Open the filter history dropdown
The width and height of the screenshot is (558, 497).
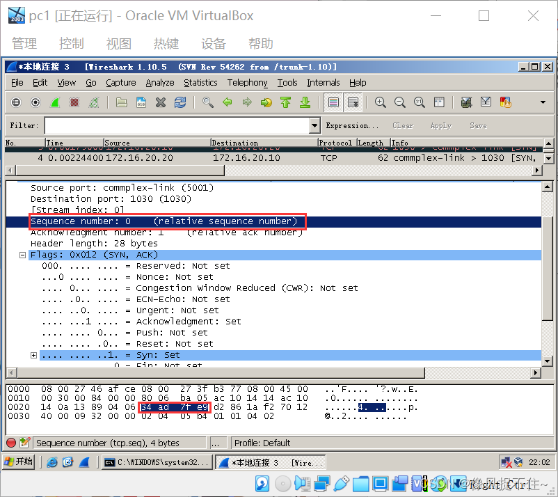tap(314, 125)
